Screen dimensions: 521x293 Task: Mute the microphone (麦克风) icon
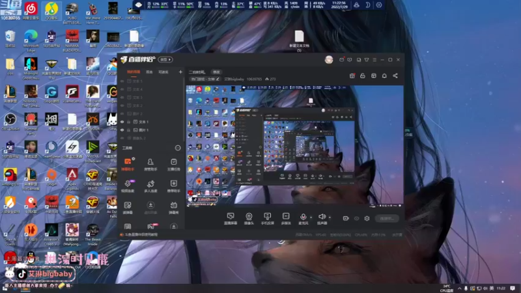pyautogui.click(x=303, y=217)
